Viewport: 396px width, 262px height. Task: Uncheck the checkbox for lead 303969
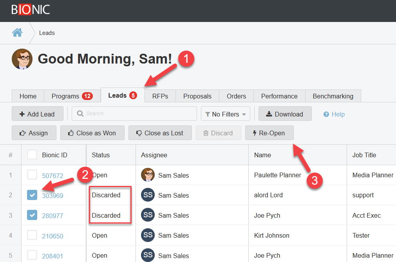tap(32, 195)
